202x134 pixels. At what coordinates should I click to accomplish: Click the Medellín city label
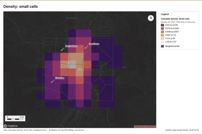pos(84,70)
